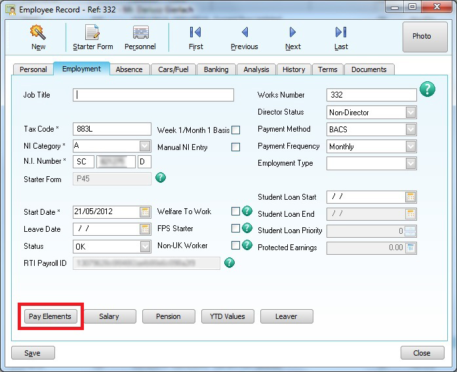Click the N.I. Number suffix D field
Screen dimensions: 457x372
pos(144,162)
